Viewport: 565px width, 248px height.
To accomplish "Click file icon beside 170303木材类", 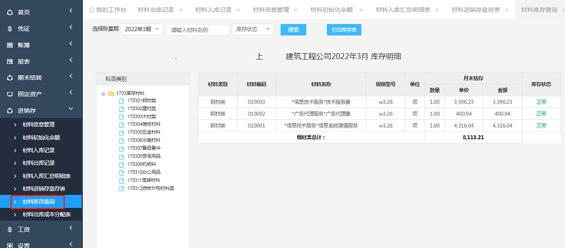I will 122,117.
